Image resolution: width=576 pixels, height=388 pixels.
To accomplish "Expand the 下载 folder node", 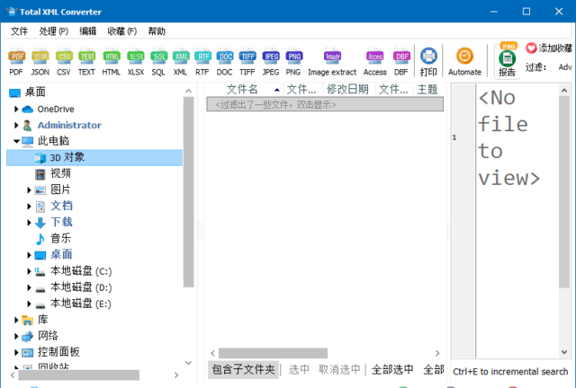I will click(29, 222).
